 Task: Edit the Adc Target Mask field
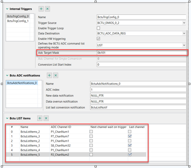click(141, 53)
